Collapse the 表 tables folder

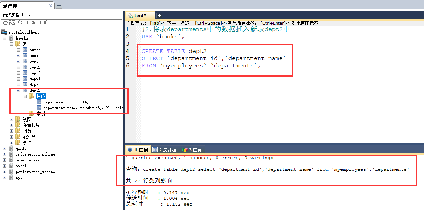[x=11, y=44]
